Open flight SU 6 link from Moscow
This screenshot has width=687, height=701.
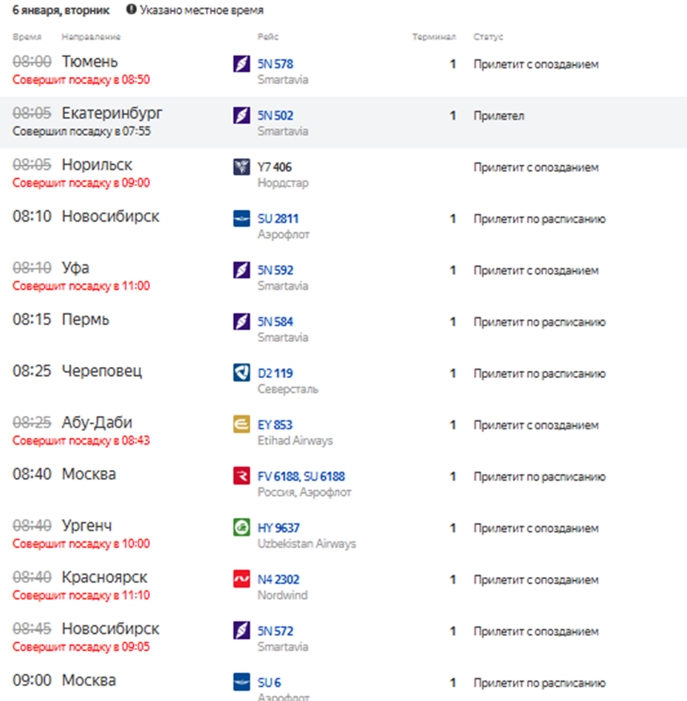269,683
